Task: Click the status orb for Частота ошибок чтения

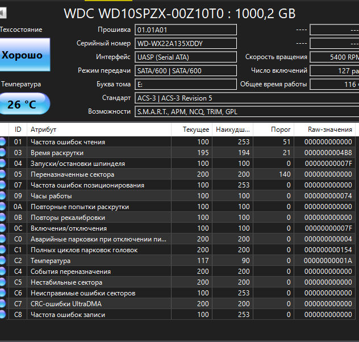Action: tap(2, 142)
